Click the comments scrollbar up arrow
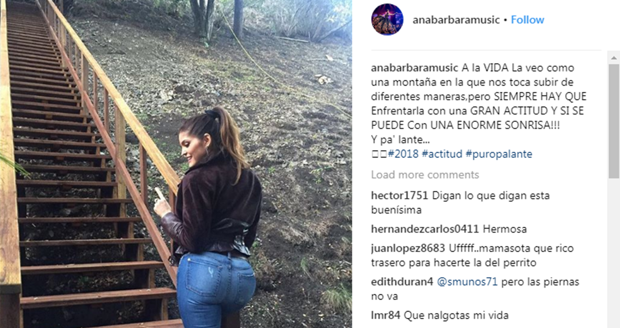620x328 pixels. click(x=614, y=58)
